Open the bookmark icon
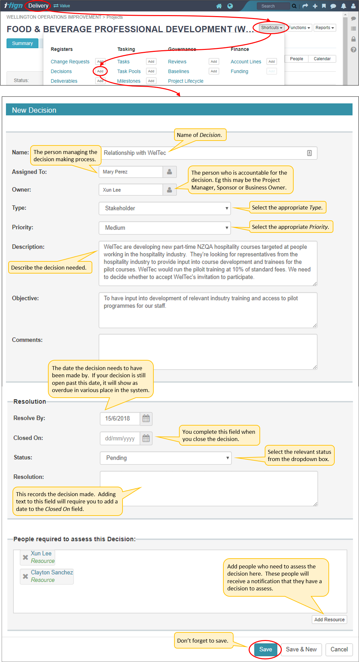The height and width of the screenshot is (662, 359). [x=324, y=6]
